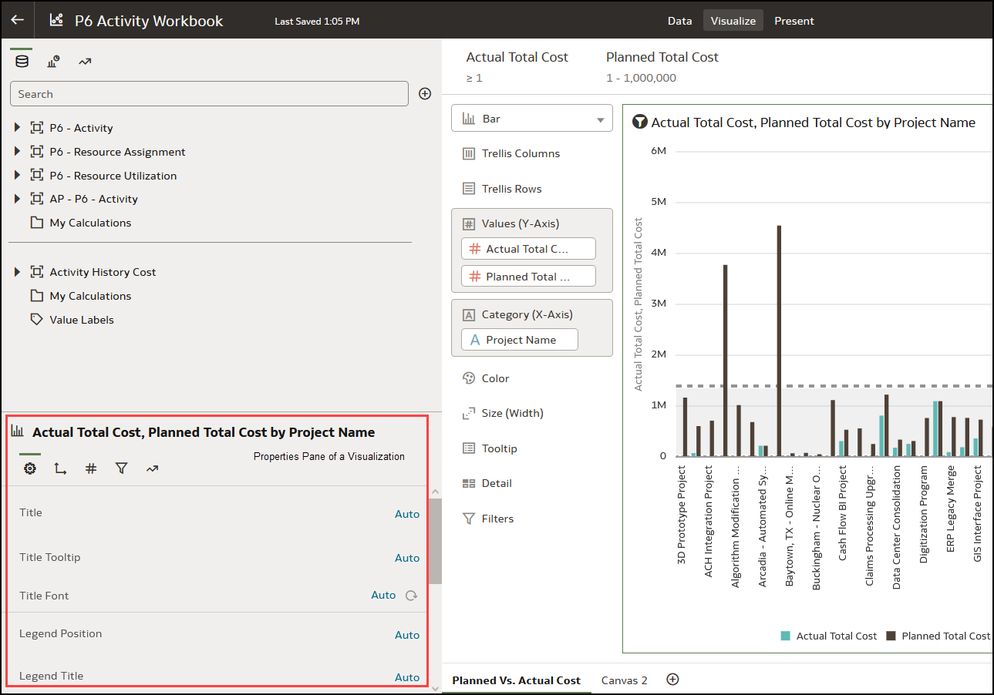994x695 pixels.
Task: Open the Visualizations pane icon
Action: tap(53, 62)
